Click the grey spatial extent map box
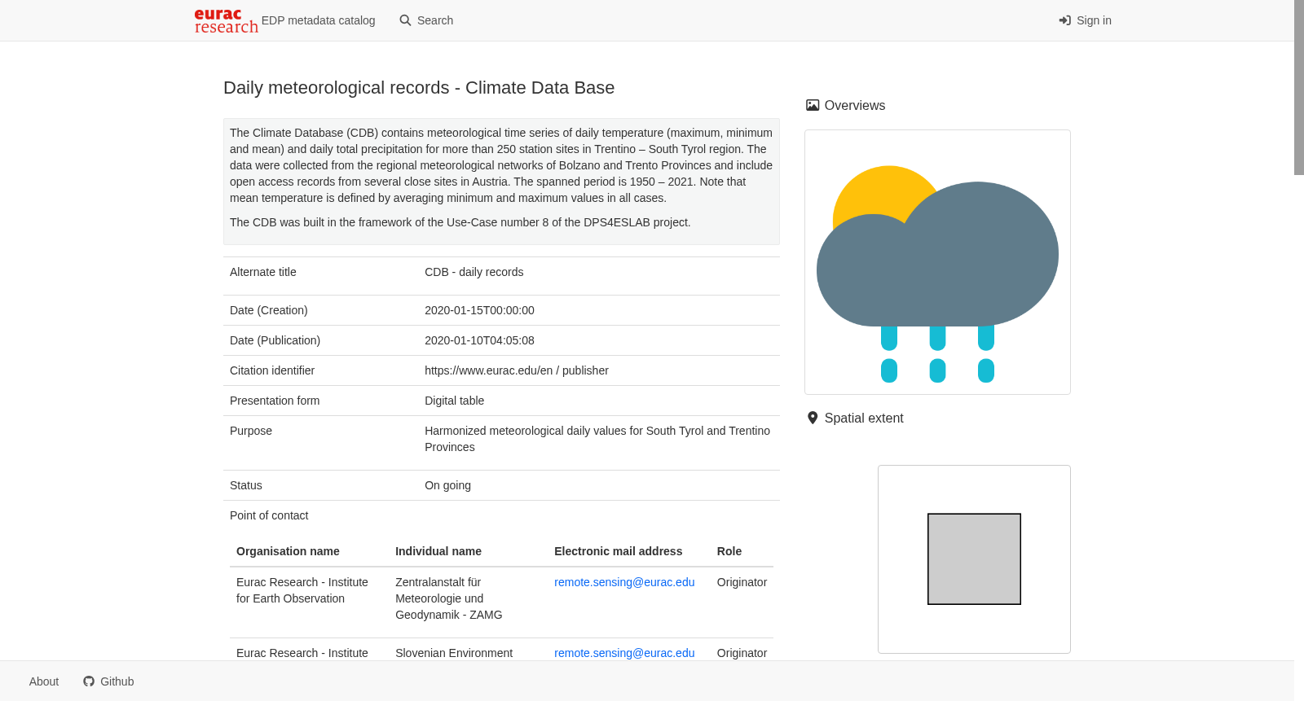Viewport: 1304px width, 701px height. click(x=974, y=559)
